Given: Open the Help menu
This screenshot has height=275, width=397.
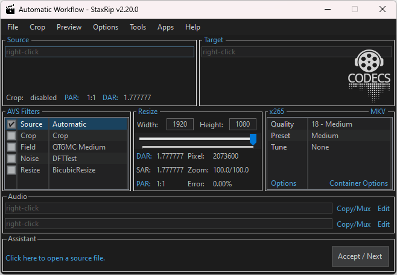Looking at the screenshot, I should tap(192, 27).
